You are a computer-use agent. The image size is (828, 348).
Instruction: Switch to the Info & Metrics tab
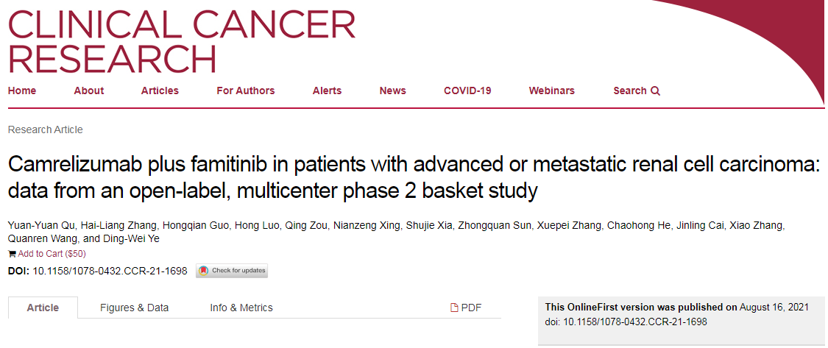pos(241,308)
